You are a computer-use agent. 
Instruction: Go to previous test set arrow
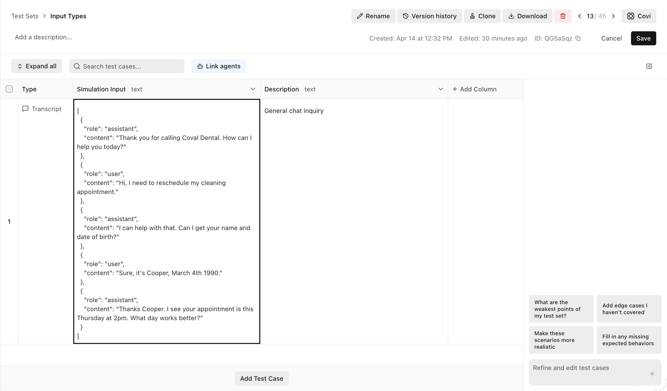[579, 16]
